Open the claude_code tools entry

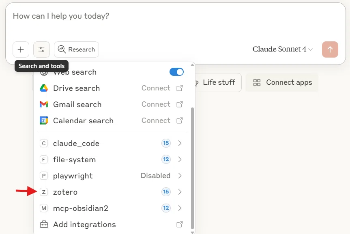pos(112,143)
